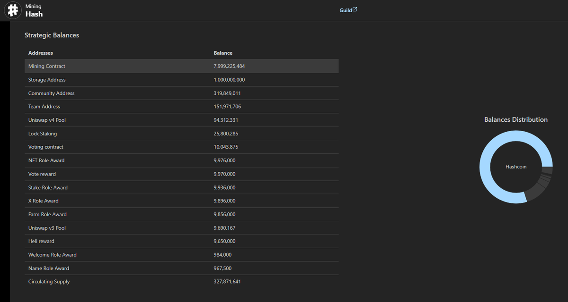Select the Community Address row
Screen dimensions: 568x302
tap(181, 93)
